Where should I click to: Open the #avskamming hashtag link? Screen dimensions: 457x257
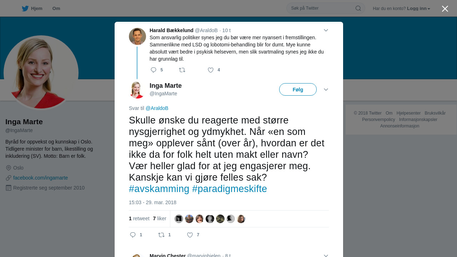pos(159,189)
